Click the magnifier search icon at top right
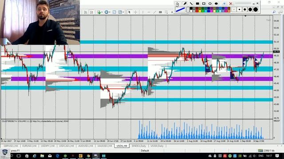This screenshot has height=159, width=284. (x=274, y=12)
